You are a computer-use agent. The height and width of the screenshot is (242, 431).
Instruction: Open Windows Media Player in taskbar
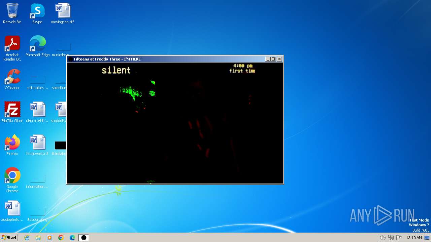coord(49,238)
